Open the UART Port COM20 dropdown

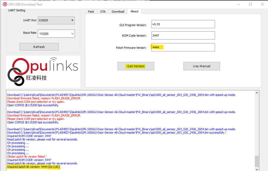pyautogui.click(x=56, y=20)
